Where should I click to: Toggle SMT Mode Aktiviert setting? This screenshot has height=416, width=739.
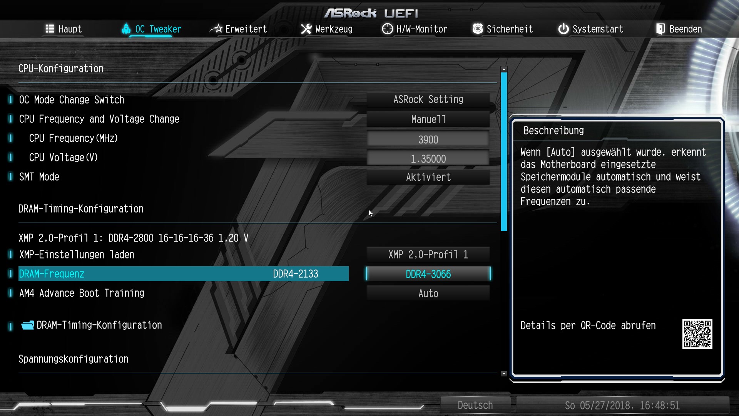428,177
